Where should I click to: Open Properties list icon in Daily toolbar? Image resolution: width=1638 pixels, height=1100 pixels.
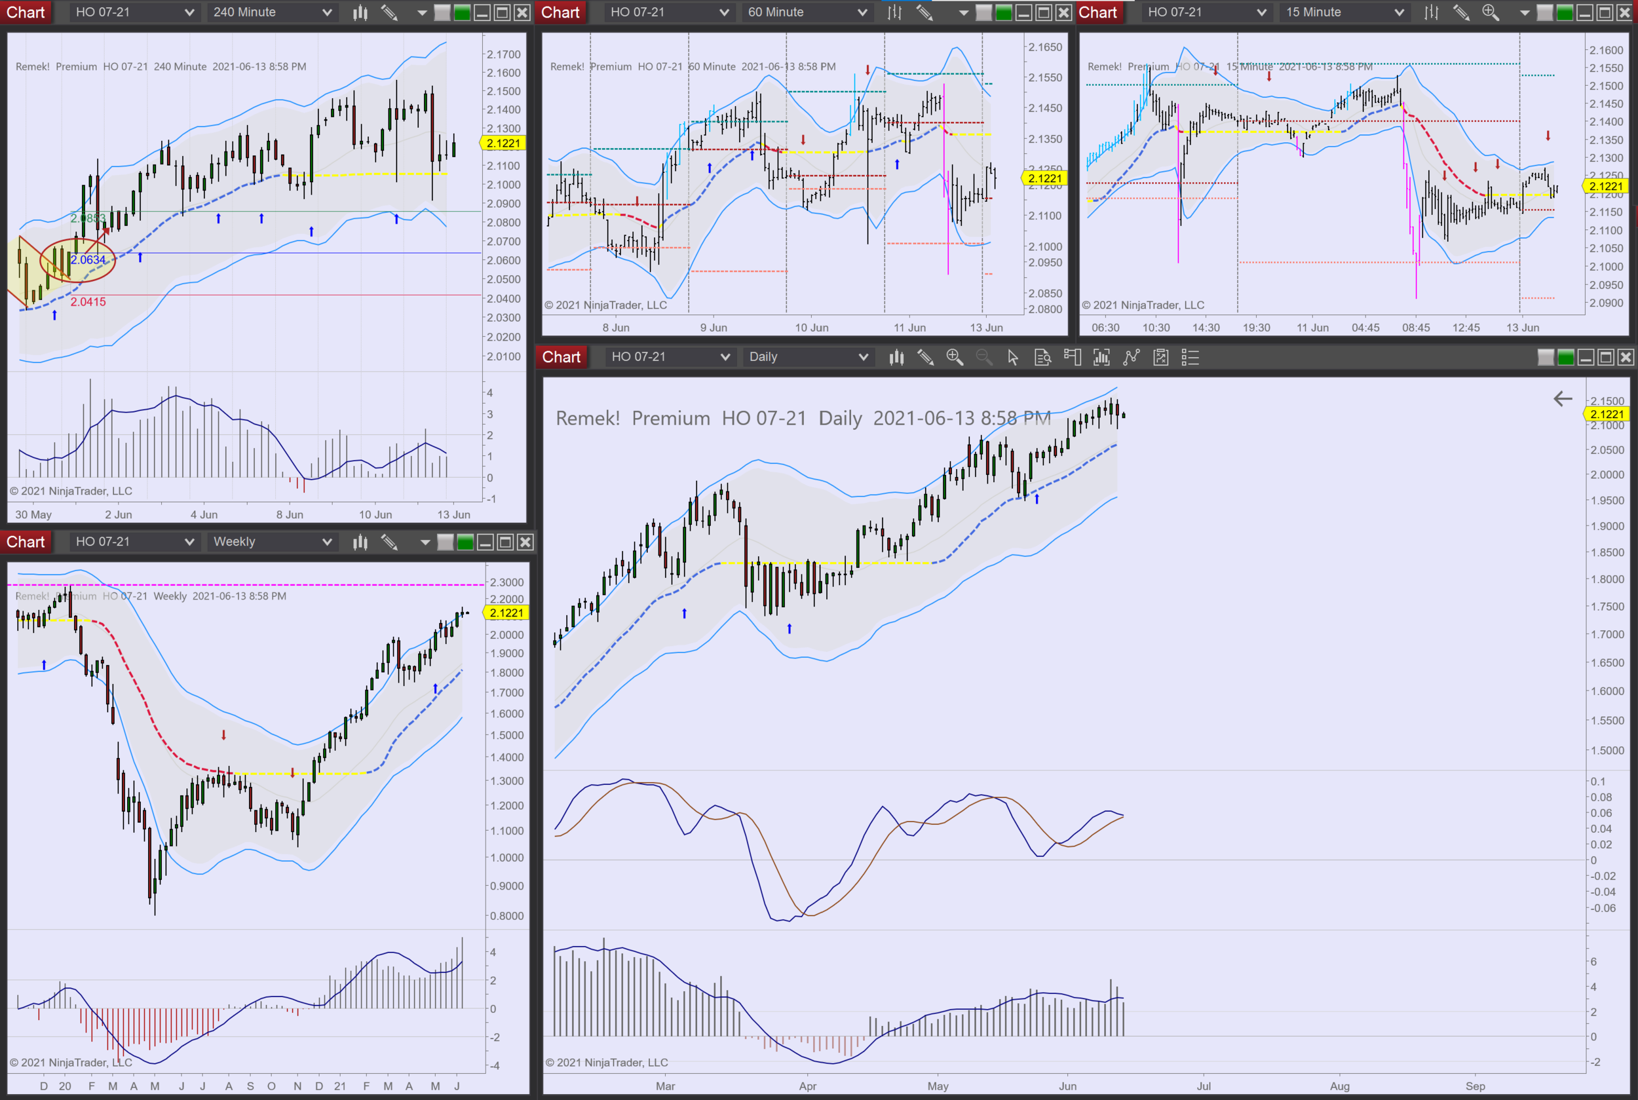[x=1190, y=357]
